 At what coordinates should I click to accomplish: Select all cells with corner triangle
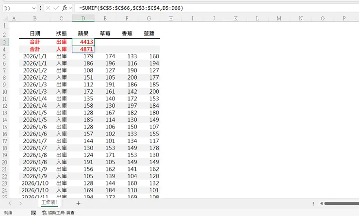[x=5, y=18]
